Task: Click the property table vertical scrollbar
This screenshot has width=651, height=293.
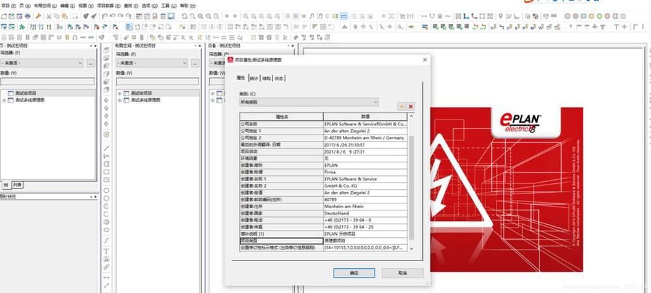Action: point(411,182)
